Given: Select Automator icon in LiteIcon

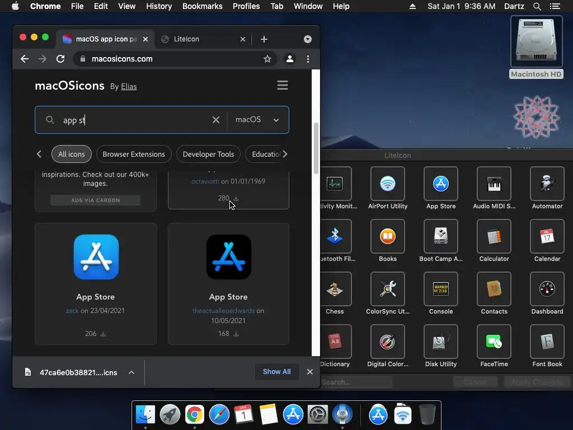Looking at the screenshot, I should click(x=547, y=184).
